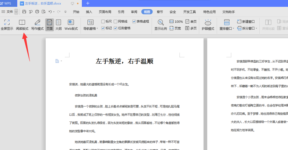Click Side-by-side Compare (并排比较)

268,25
